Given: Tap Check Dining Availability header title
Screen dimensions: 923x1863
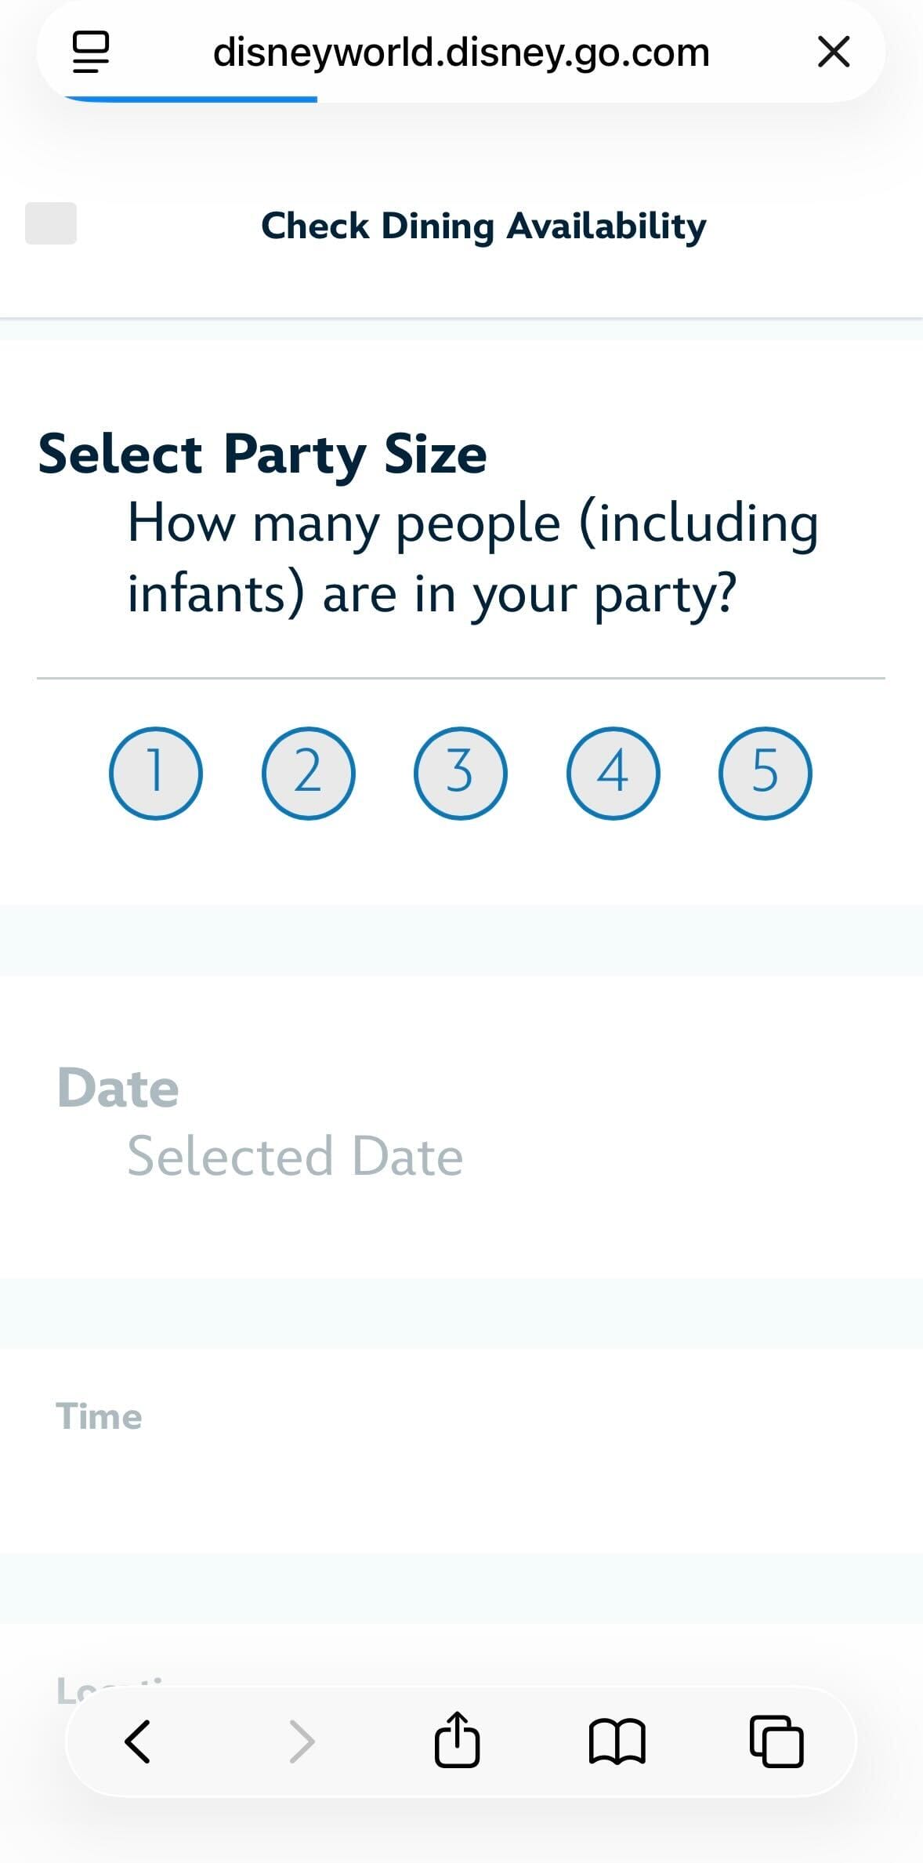Looking at the screenshot, I should [x=483, y=226].
